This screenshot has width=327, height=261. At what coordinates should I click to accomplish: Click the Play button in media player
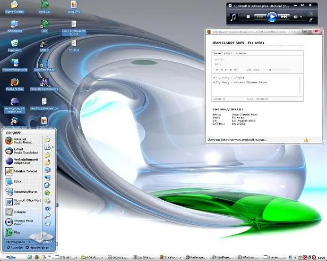[x=272, y=17]
